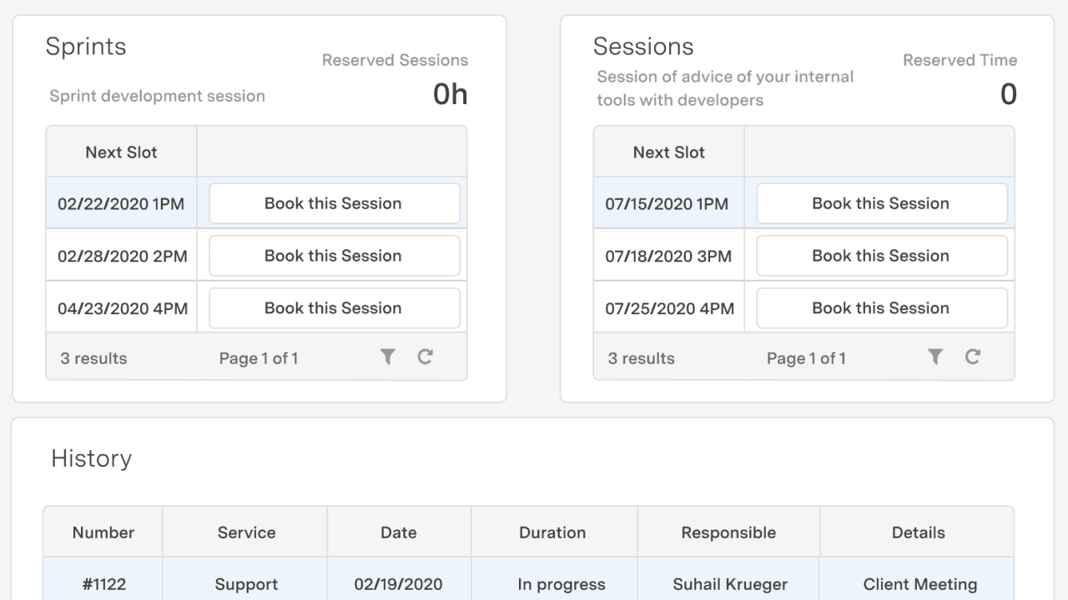Book the 07/18/2020 3PM session
Image resolution: width=1068 pixels, height=600 pixels.
pos(882,256)
